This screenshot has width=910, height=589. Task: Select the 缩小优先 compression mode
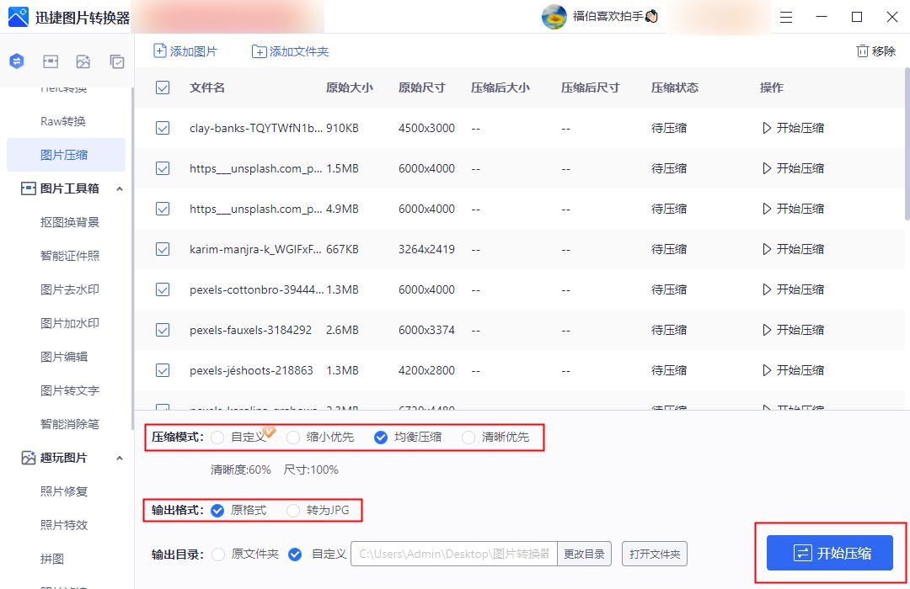pos(293,438)
